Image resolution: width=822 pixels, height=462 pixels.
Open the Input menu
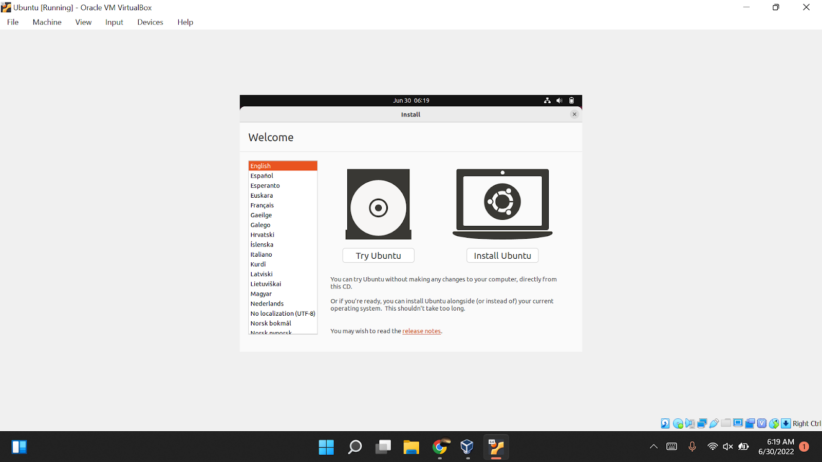[114, 22]
